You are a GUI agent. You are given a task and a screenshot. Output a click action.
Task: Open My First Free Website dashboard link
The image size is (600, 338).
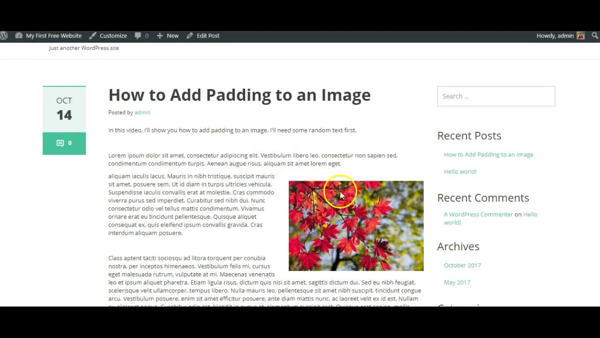click(48, 36)
